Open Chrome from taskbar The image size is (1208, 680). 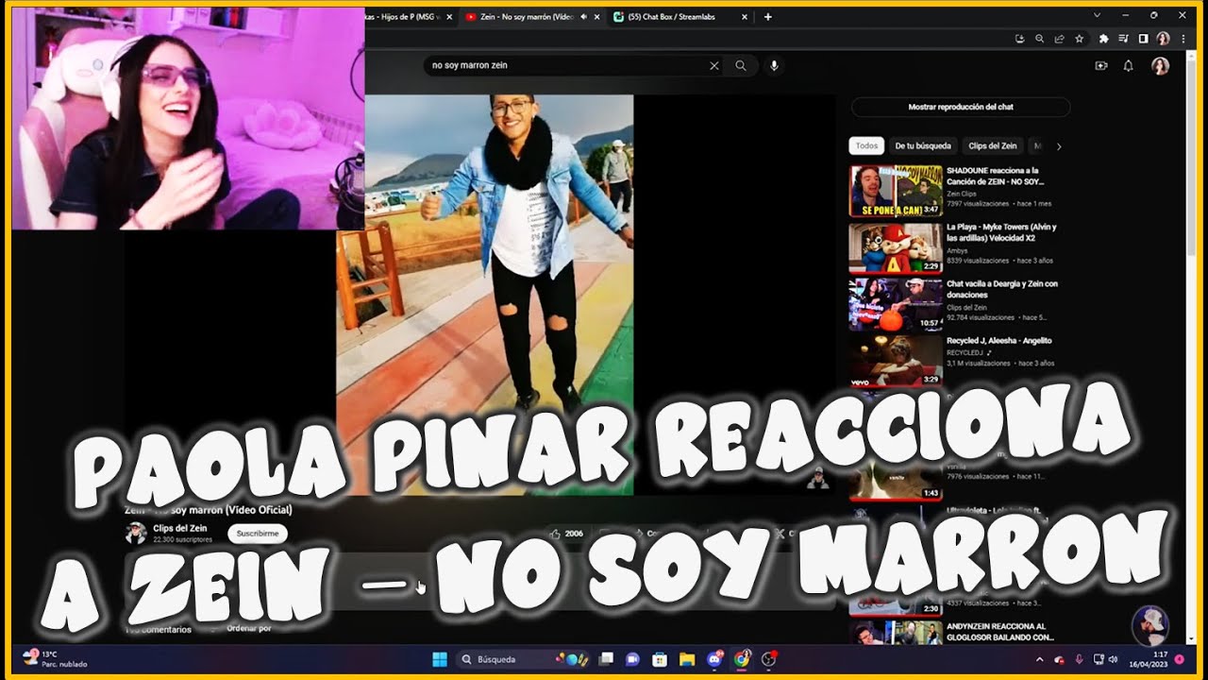pyautogui.click(x=742, y=659)
